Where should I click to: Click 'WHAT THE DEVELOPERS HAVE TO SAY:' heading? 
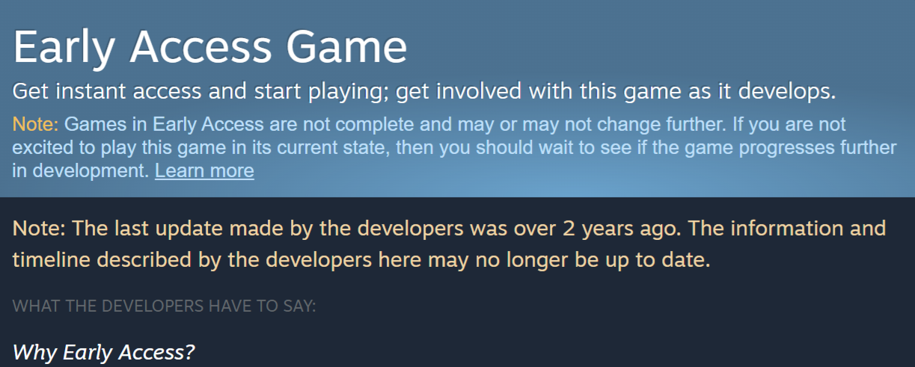[165, 306]
